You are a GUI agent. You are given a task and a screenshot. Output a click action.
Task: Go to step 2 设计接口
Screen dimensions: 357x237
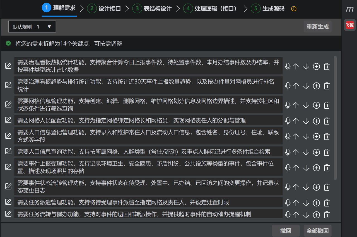pyautogui.click(x=104, y=9)
